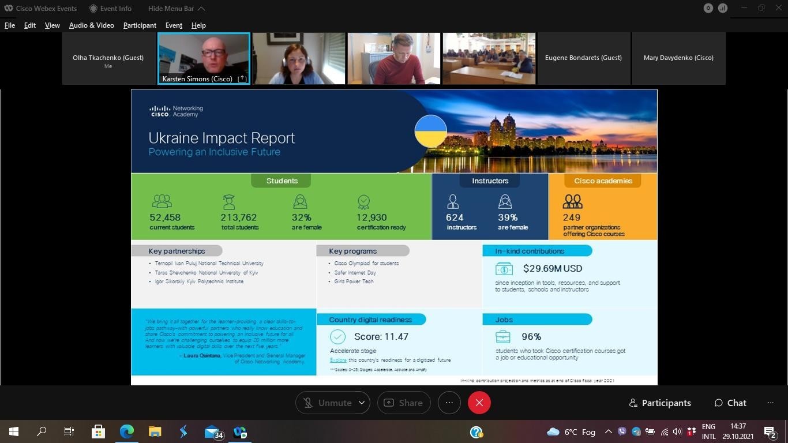Open the Event menu
Image resolution: width=788 pixels, height=443 pixels.
click(x=174, y=25)
